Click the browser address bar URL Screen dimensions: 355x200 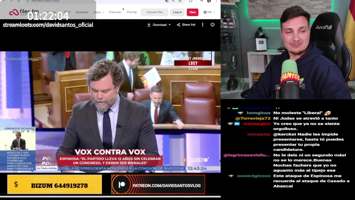coord(46,1)
